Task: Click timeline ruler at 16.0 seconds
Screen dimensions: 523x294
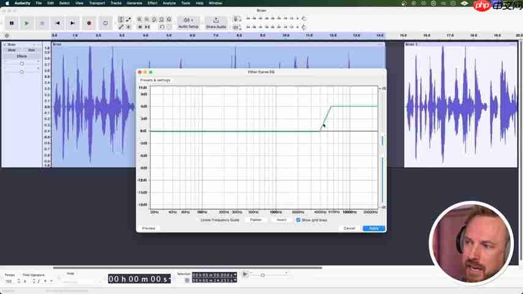Action: point(427,36)
